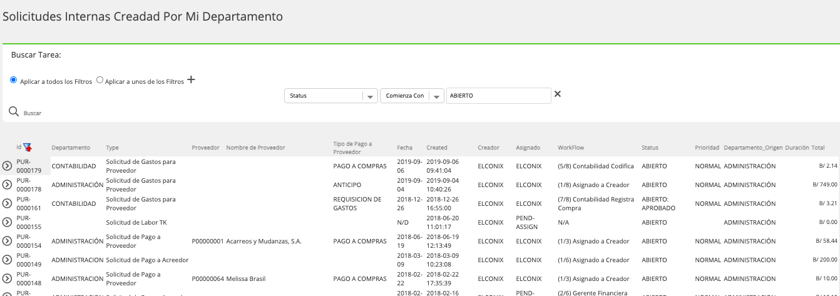Click '(5/8) Contabilidad Codifica' workflow cell
Viewport: 840px width, 296px height.
(596, 166)
